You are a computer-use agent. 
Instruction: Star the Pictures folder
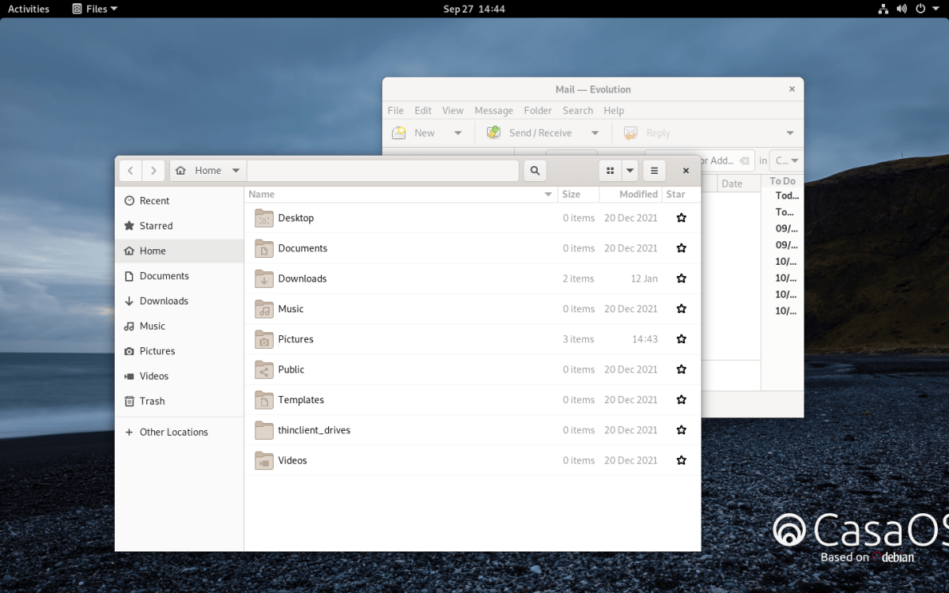click(681, 339)
